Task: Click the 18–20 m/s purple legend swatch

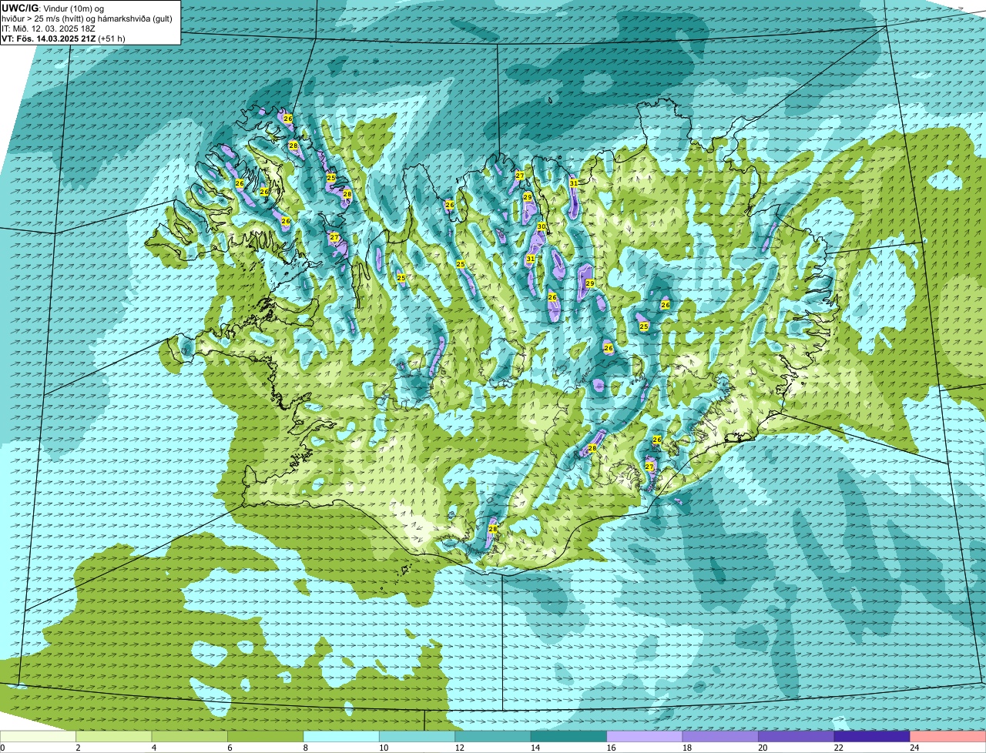Action: (721, 737)
